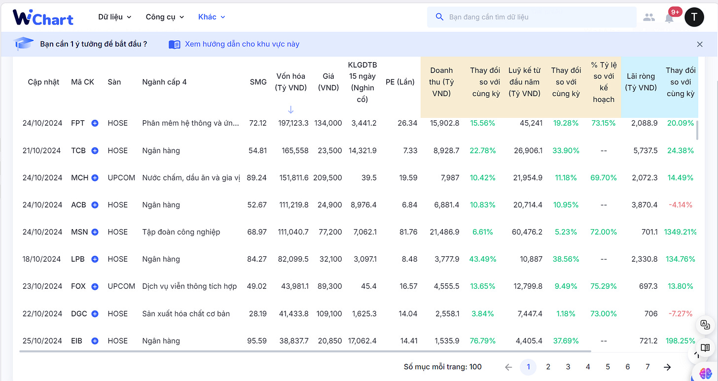The height and width of the screenshot is (381, 718).
Task: Click the -7.27% value in DGC row
Action: 681,313
